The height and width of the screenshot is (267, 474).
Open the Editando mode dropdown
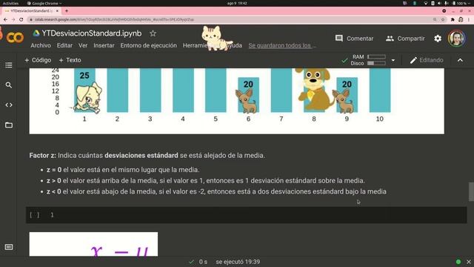point(427,60)
